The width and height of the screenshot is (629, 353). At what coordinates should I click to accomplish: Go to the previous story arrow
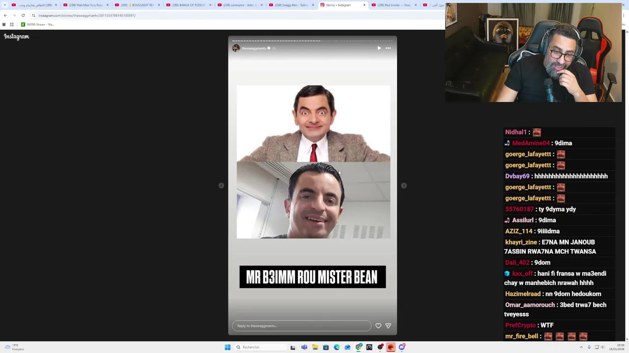tap(221, 185)
